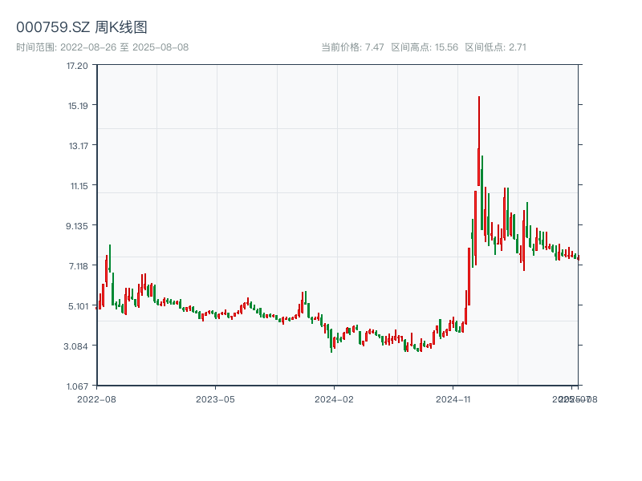Click x-axis date label 2023-05

(215, 399)
